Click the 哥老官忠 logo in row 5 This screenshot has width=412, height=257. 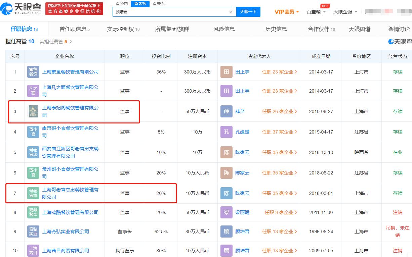[33, 152]
